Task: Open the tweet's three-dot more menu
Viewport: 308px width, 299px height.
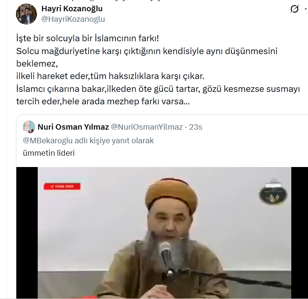Action: pyautogui.click(x=306, y=9)
